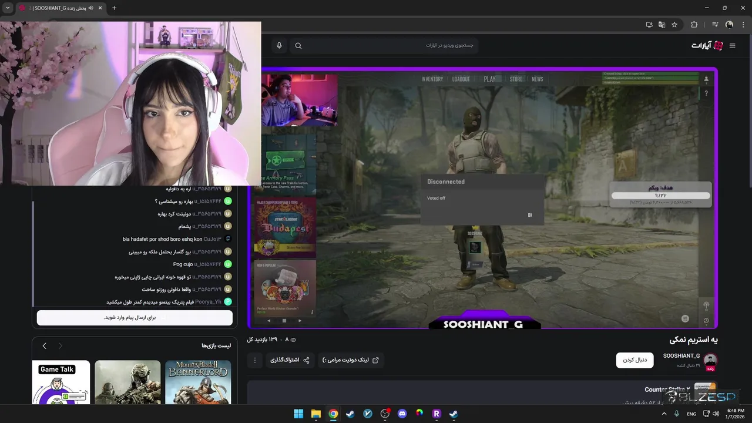Click the sticker capsule promo thumbnail
Viewport: 752px width, 423px height.
(284, 288)
